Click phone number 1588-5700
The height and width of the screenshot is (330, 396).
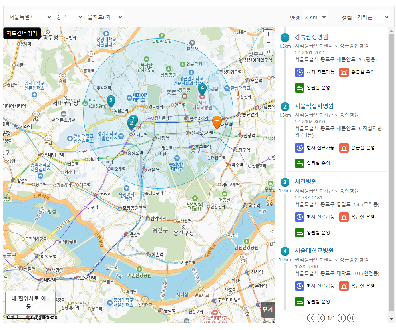pyautogui.click(x=306, y=266)
